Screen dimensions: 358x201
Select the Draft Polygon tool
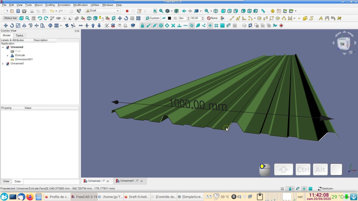[x=278, y=18]
